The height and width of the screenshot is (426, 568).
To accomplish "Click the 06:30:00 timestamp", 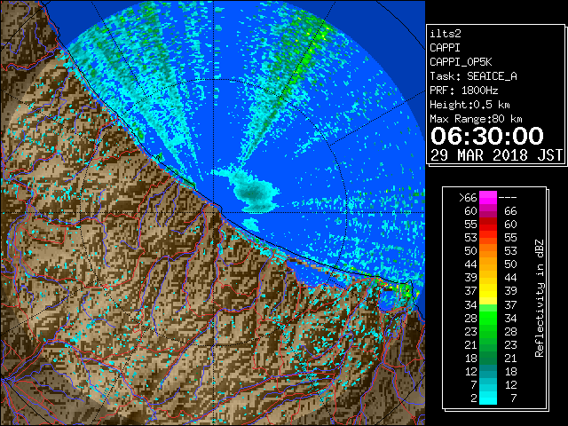I will 487,136.
